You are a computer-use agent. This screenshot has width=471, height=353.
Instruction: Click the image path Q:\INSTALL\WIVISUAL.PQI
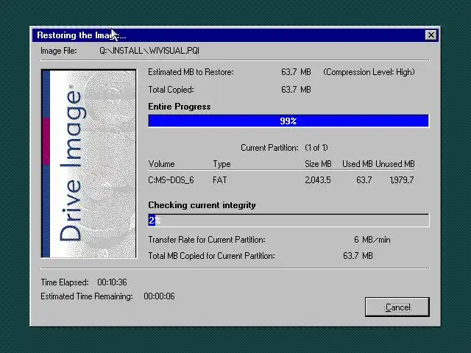(x=149, y=51)
